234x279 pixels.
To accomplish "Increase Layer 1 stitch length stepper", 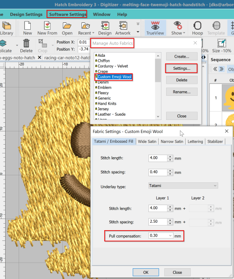I will [x=170, y=206].
